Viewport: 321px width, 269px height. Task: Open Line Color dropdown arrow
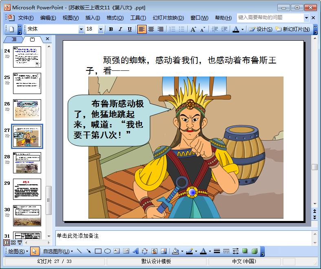point(196,252)
